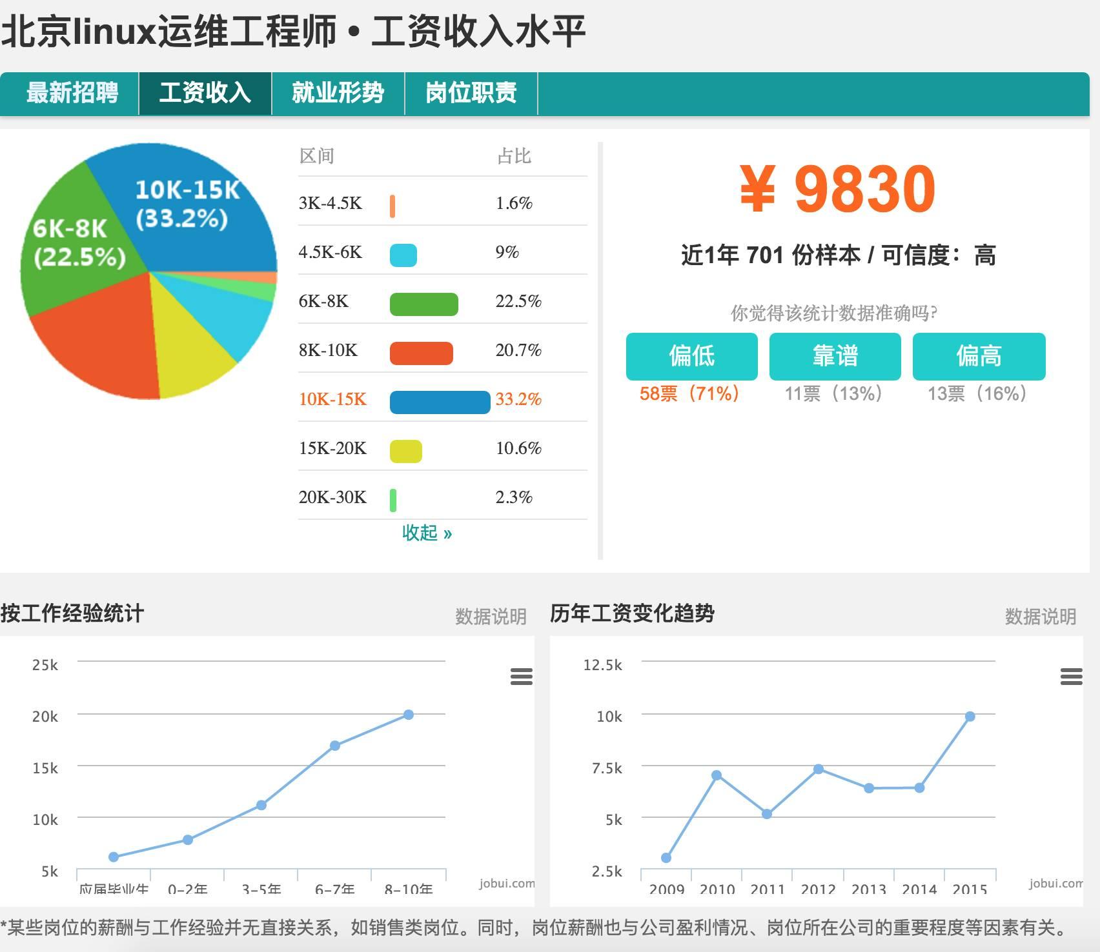Vote 偏低 on salary accuracy
Image resolution: width=1100 pixels, height=952 pixels.
(x=691, y=356)
